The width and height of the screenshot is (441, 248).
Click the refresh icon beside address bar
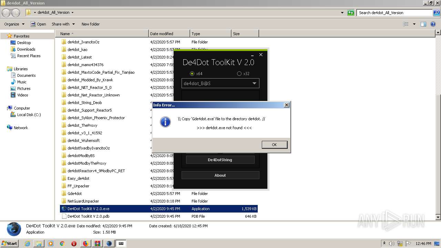351,13
